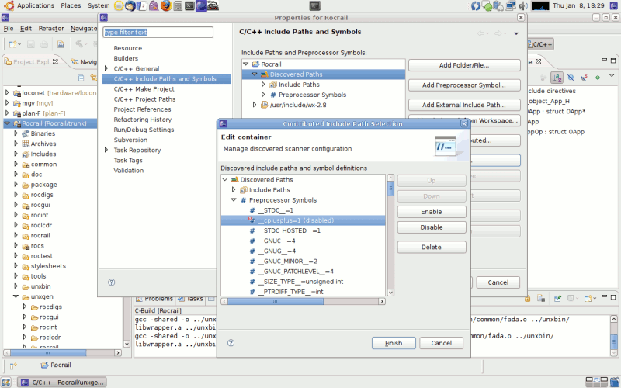This screenshot has height=388, width=621.
Task: Click the rocgui folder icon in Project Explorer
Action: coord(26,205)
